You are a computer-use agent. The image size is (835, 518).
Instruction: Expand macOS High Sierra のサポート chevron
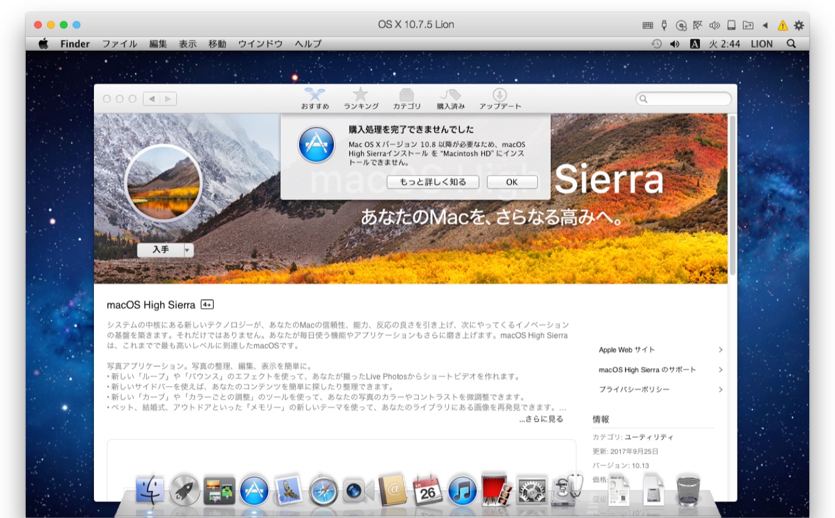click(720, 370)
